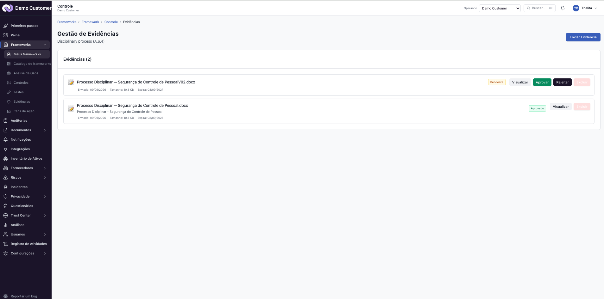
Task: Click the Incidentes siren icon
Action: pyautogui.click(x=5, y=187)
